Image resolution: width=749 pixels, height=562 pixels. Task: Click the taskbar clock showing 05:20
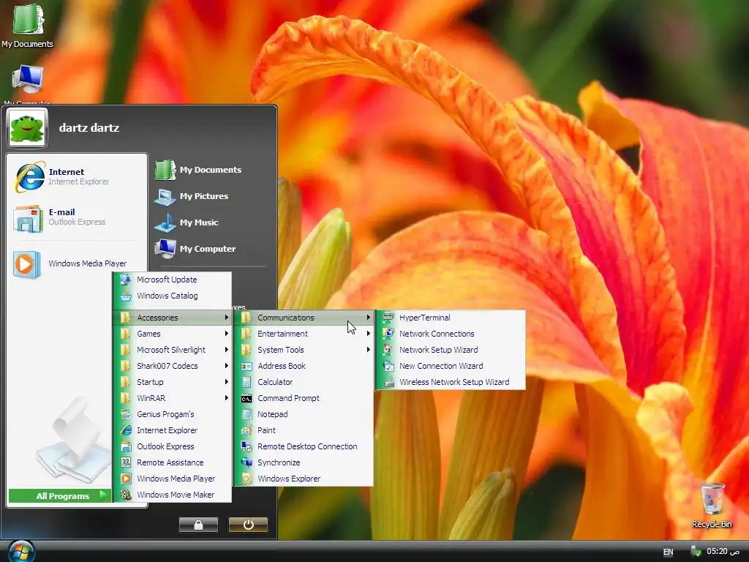click(723, 552)
